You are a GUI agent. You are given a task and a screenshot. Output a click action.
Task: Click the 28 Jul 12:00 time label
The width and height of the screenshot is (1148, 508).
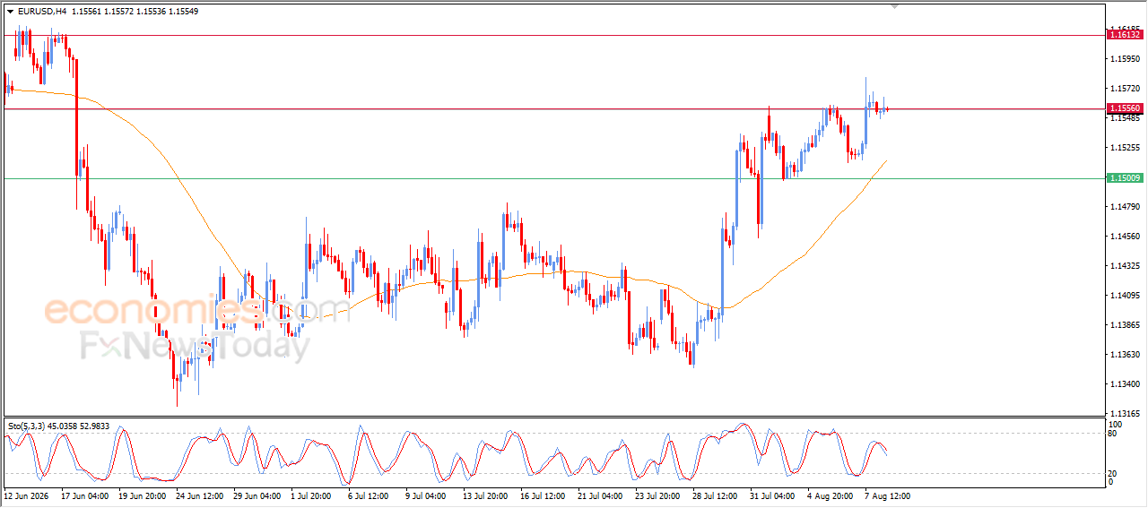click(715, 495)
